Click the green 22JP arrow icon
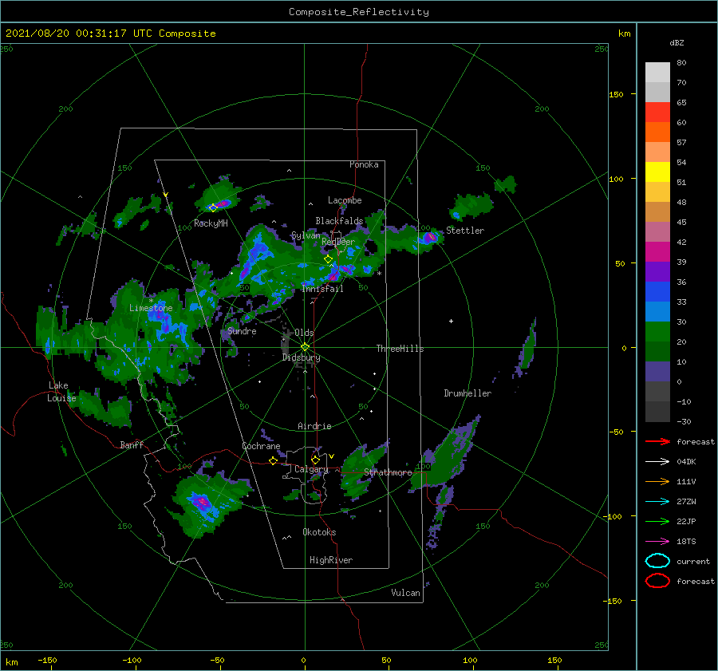The height and width of the screenshot is (671, 718). [x=657, y=521]
